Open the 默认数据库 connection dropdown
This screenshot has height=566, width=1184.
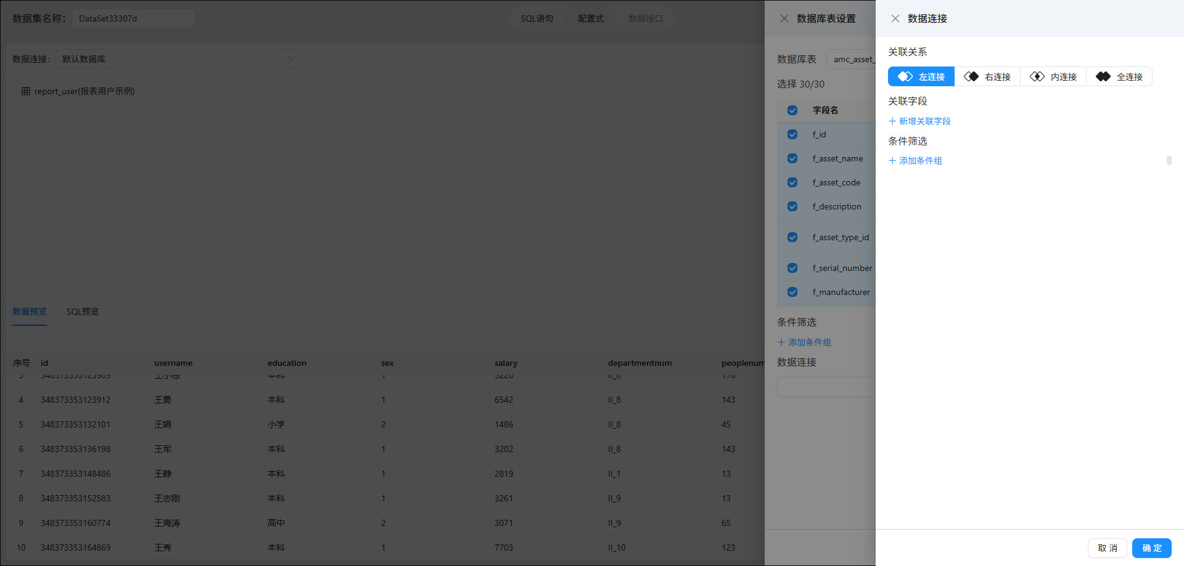178,59
